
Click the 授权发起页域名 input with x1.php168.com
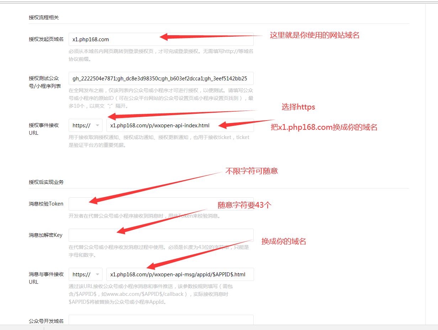114,39
